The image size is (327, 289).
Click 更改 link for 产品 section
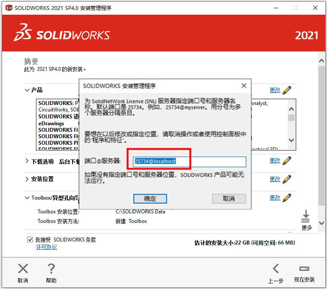pos(275,90)
